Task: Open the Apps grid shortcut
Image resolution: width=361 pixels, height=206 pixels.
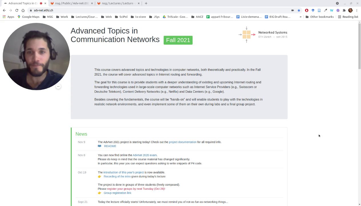Action: [8, 17]
